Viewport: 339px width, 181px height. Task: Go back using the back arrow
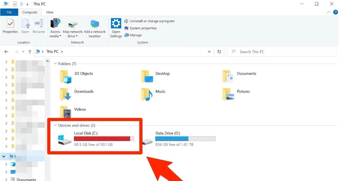6,52
